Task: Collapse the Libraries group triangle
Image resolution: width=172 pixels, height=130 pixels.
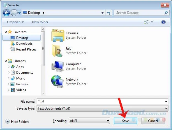Action: 6,61
